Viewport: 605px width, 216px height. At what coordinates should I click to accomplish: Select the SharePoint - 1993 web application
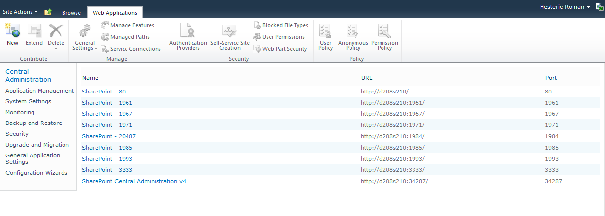point(107,159)
